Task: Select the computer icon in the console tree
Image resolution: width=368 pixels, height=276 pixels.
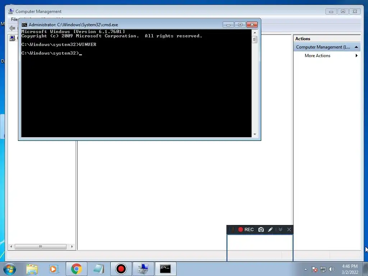Action: point(12,38)
